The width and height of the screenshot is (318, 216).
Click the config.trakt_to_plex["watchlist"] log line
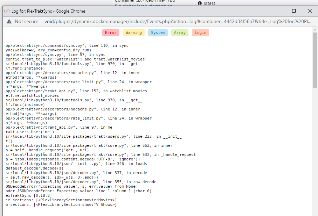tap(76, 59)
